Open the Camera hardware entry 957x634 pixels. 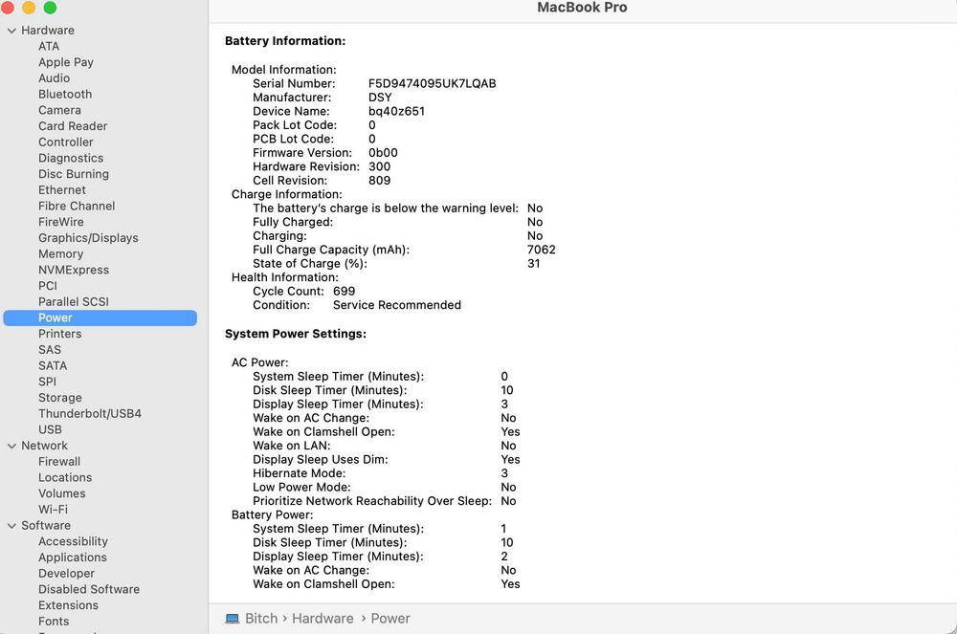pos(59,110)
